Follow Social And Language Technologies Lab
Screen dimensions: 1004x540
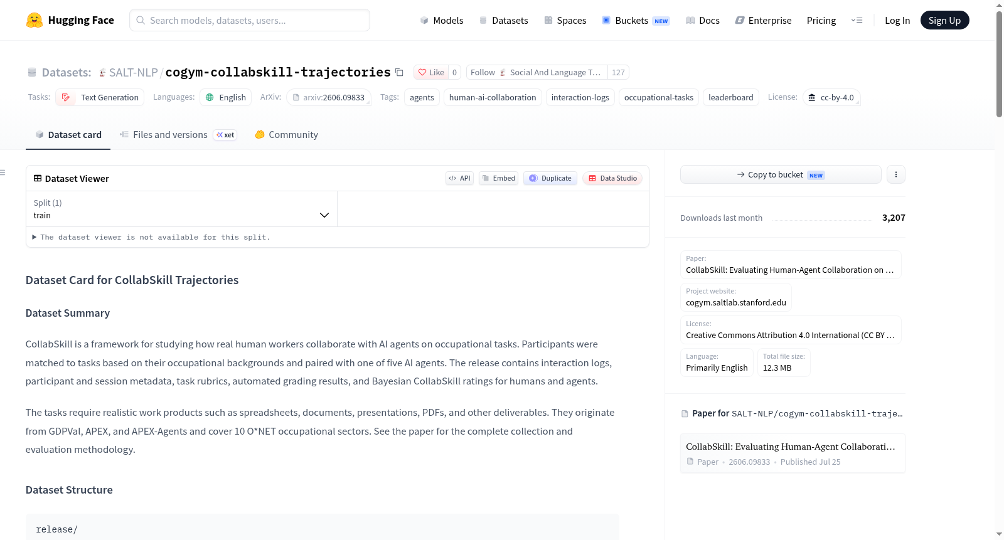pyautogui.click(x=536, y=72)
